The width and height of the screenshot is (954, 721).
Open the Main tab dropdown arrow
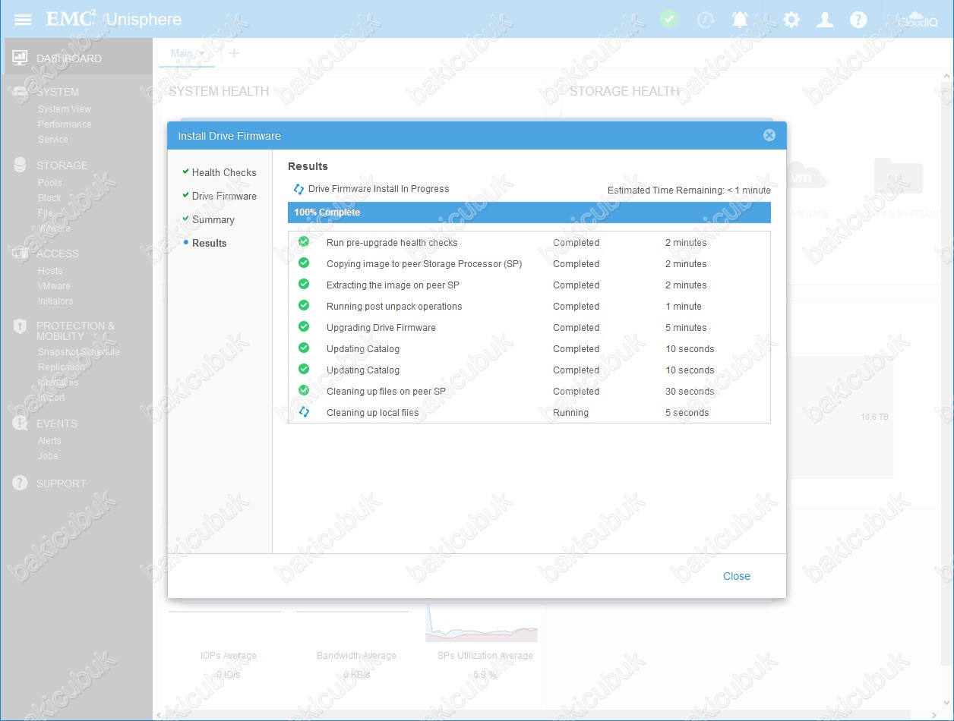(201, 54)
